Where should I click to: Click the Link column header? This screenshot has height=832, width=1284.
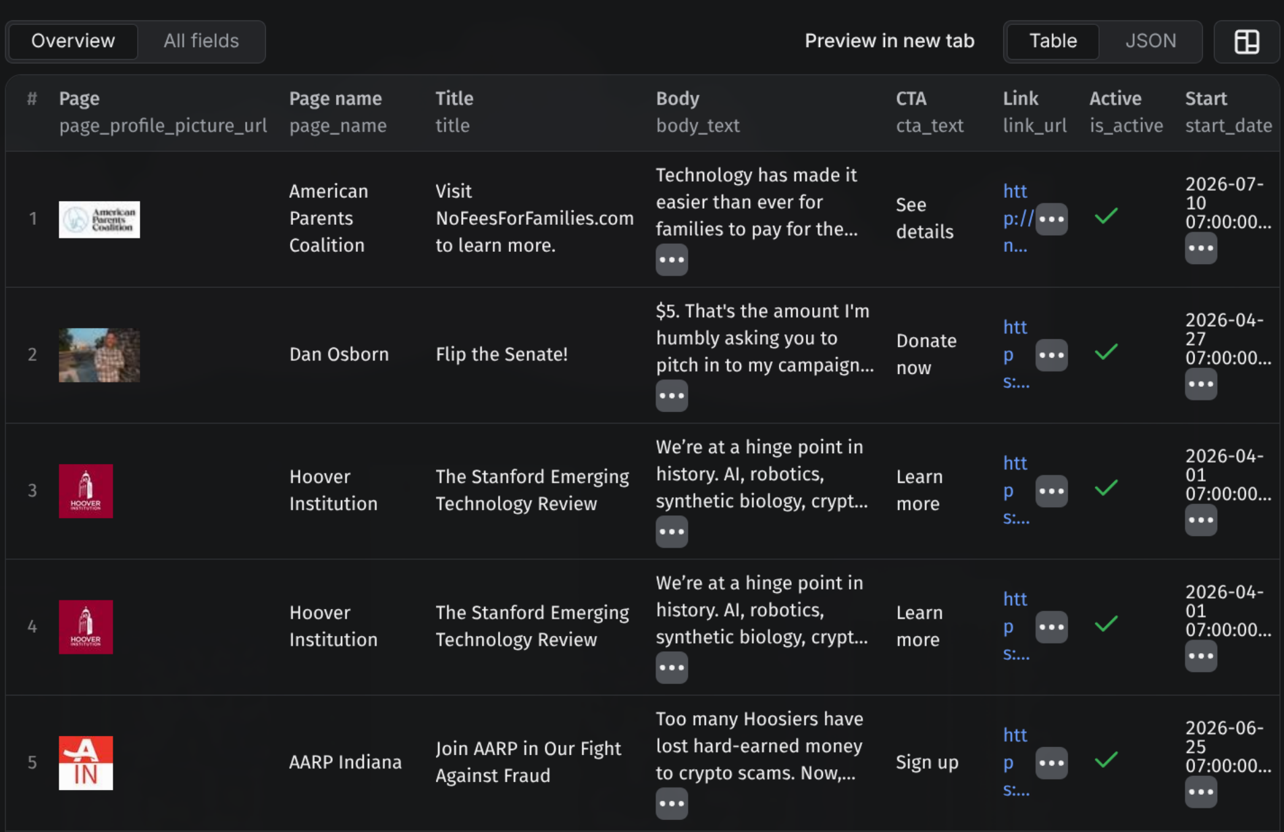pyautogui.click(x=1034, y=112)
